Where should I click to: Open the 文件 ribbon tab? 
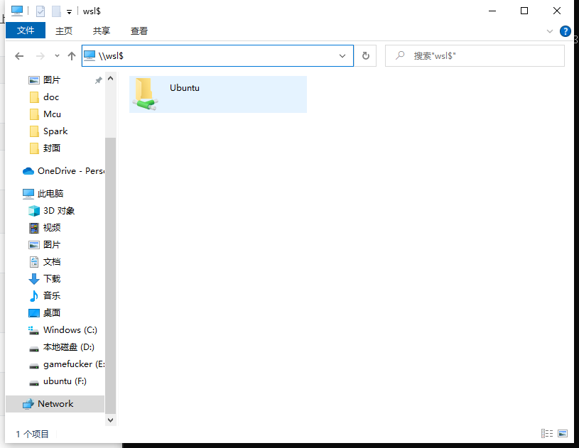pyautogui.click(x=26, y=31)
